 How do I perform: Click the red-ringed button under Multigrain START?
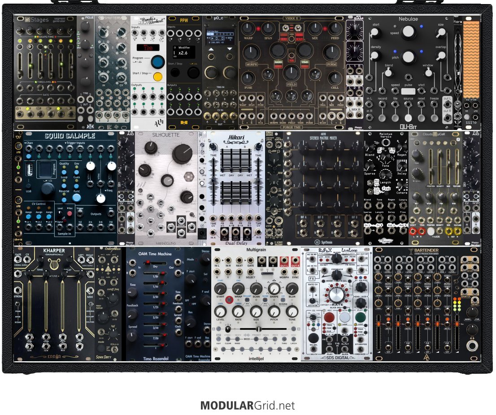point(229,300)
